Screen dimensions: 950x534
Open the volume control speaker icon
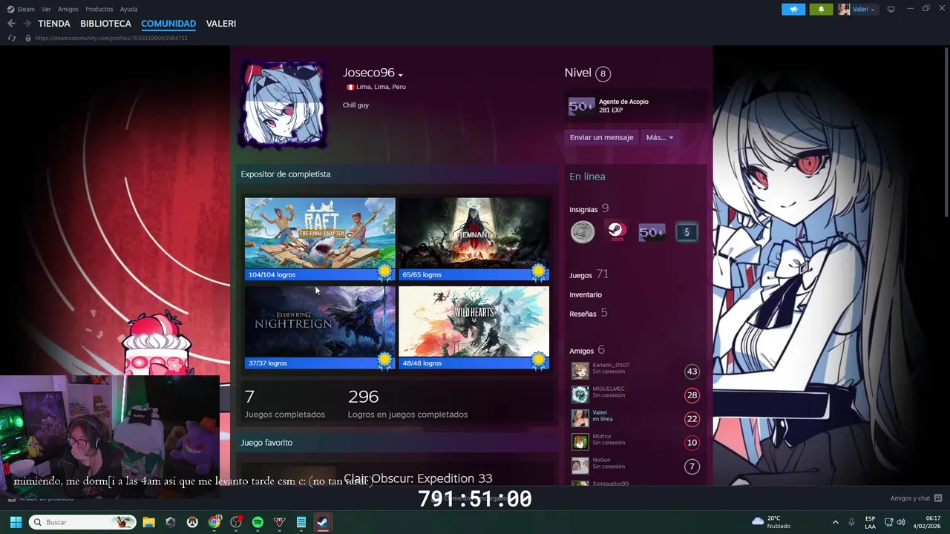click(x=901, y=522)
